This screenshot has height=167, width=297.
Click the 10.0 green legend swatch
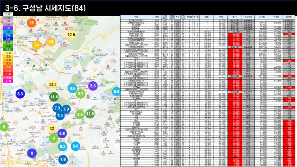click(8, 46)
